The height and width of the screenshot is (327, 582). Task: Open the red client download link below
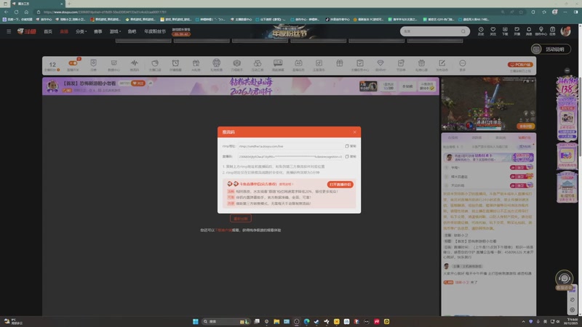tap(224, 230)
